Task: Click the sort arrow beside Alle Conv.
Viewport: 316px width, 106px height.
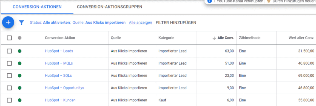Action: coord(214,38)
